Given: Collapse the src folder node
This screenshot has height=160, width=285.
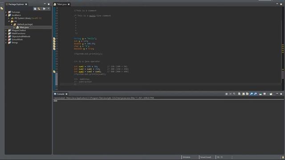Looking at the screenshot, I should tap(9, 21).
